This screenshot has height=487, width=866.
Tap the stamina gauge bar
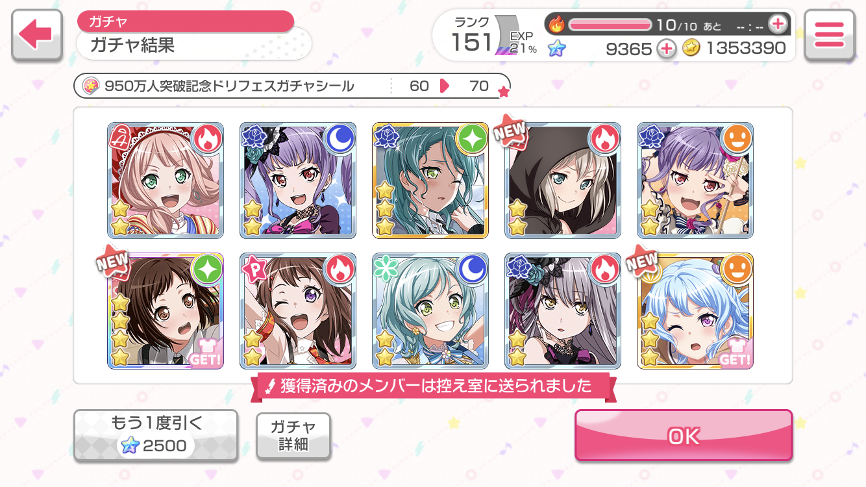point(610,25)
